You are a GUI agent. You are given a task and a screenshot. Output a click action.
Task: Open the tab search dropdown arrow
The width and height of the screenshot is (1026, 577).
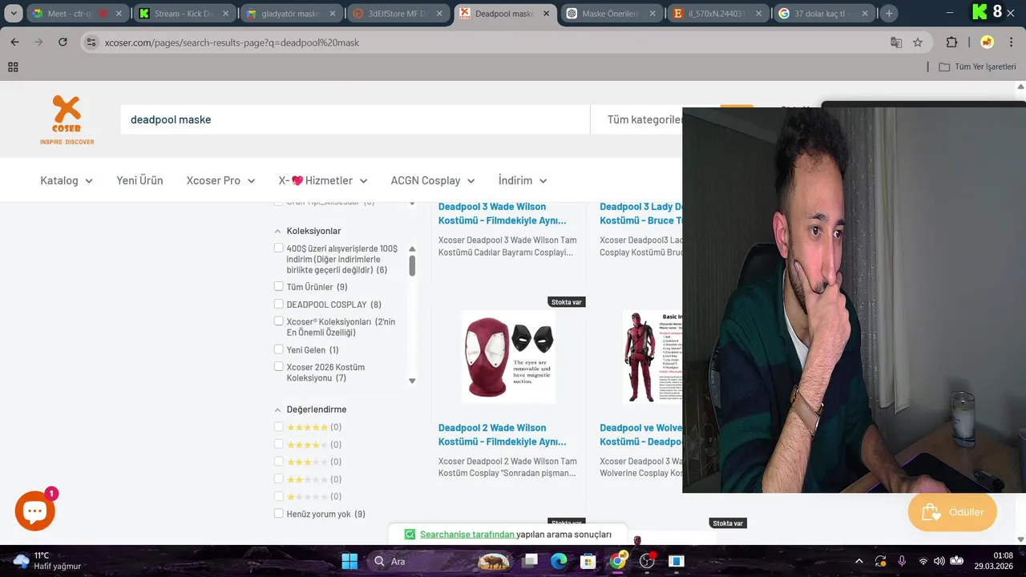pos(14,14)
